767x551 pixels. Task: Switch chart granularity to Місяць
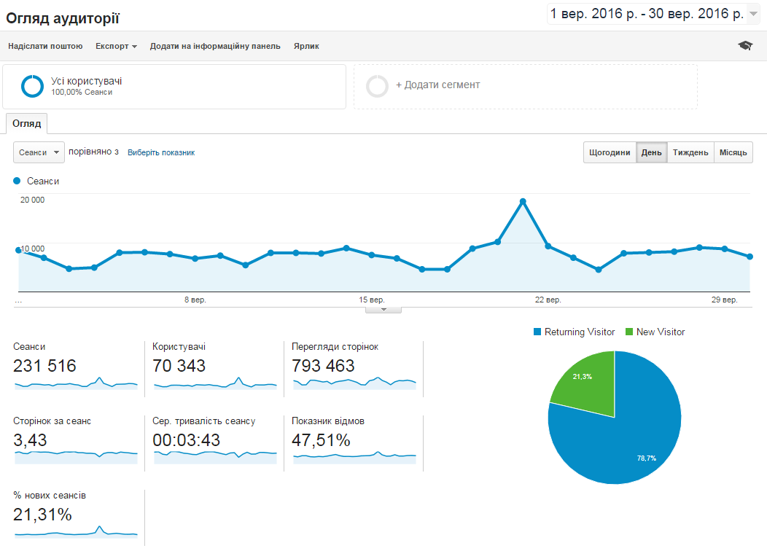coord(733,152)
